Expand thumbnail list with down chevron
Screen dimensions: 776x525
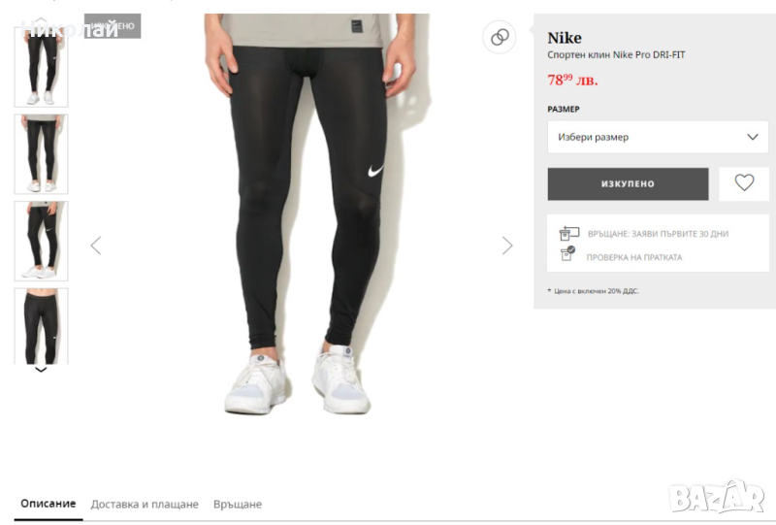41,370
